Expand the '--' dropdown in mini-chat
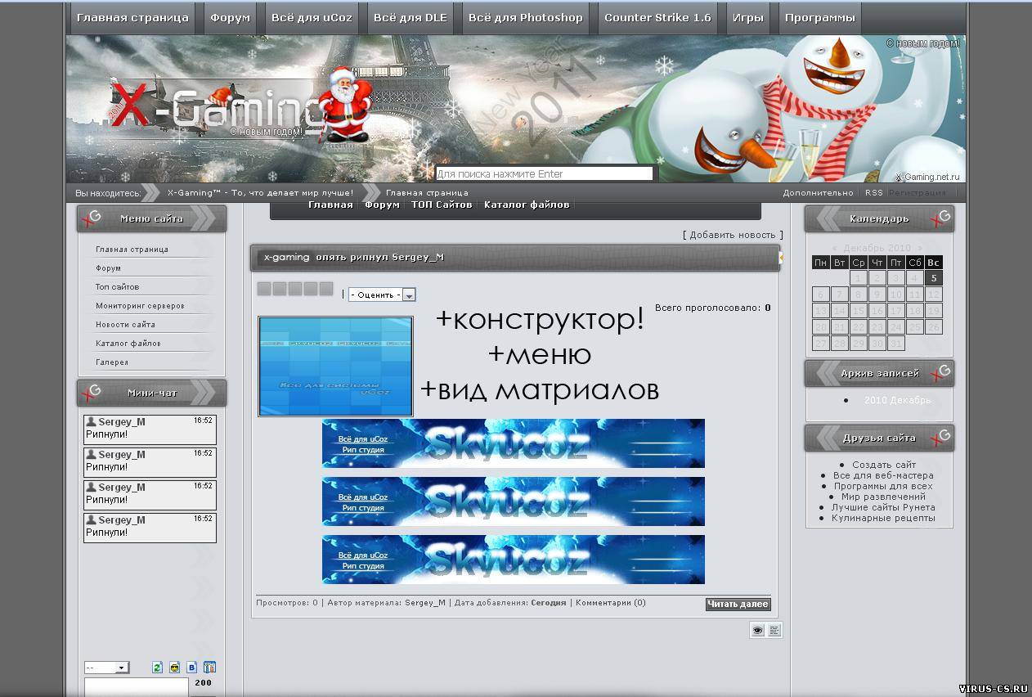Image resolution: width=1032 pixels, height=697 pixels. (x=106, y=668)
